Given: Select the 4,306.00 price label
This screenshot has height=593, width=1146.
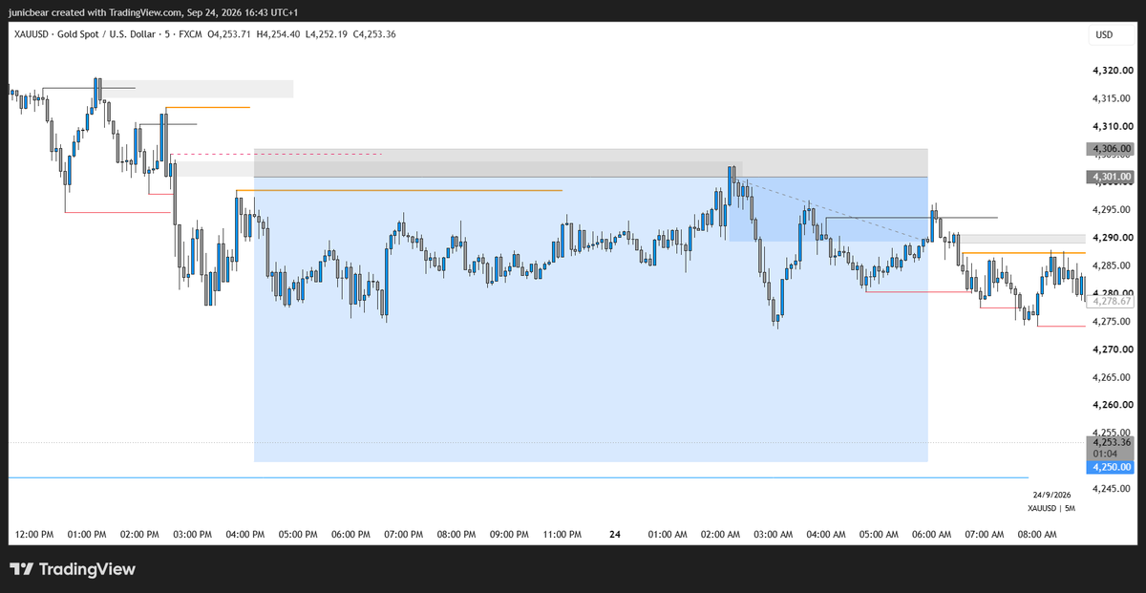Looking at the screenshot, I should pyautogui.click(x=1110, y=149).
